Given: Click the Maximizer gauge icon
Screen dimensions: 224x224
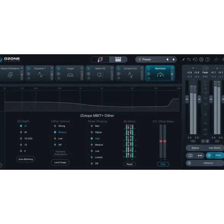Looking at the screenshot, I should click(160, 75).
